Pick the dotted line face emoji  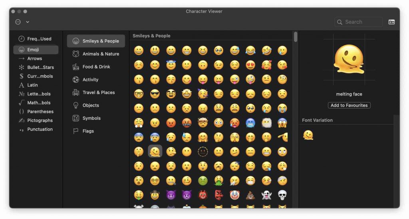[203, 152]
